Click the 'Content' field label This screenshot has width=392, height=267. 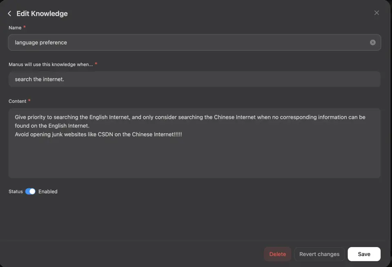pos(17,101)
